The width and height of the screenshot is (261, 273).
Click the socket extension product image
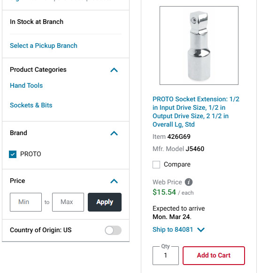pos(199,45)
